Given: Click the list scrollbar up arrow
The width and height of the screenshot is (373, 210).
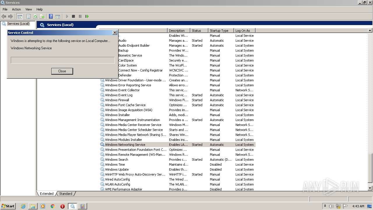Looking at the screenshot, I should (370, 30).
